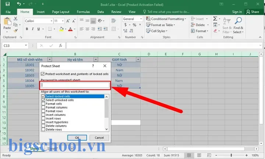Click the Percent Style icon
The height and width of the screenshot is (159, 265).
coord(134,25)
